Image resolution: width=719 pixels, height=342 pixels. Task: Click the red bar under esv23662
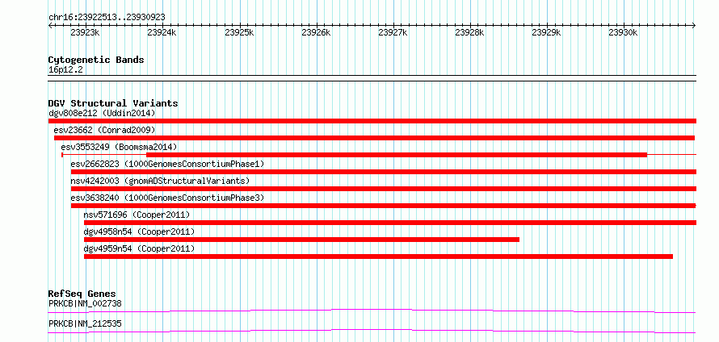tap(374, 138)
